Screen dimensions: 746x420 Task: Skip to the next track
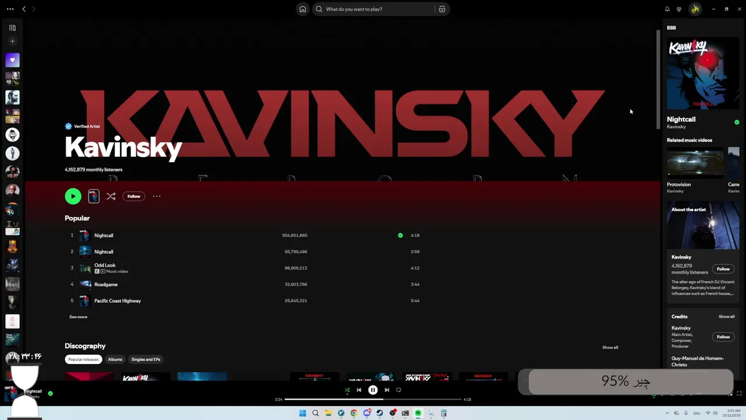[x=387, y=390]
